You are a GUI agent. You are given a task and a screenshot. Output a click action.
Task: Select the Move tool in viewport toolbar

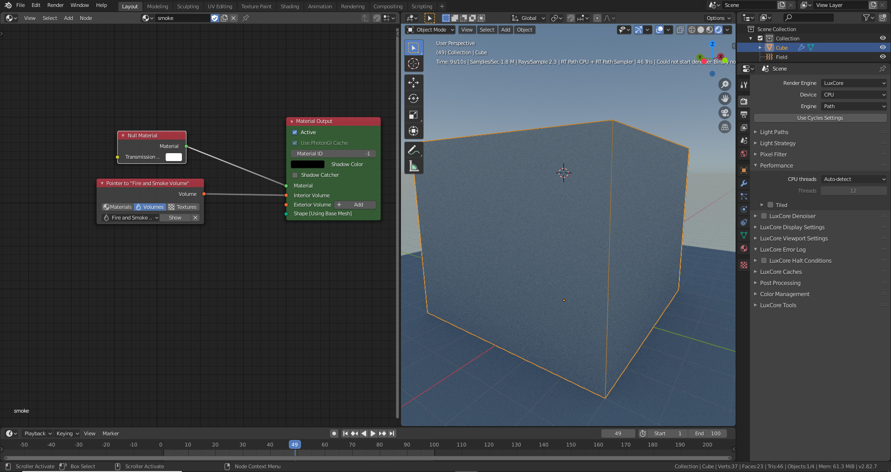click(x=413, y=83)
